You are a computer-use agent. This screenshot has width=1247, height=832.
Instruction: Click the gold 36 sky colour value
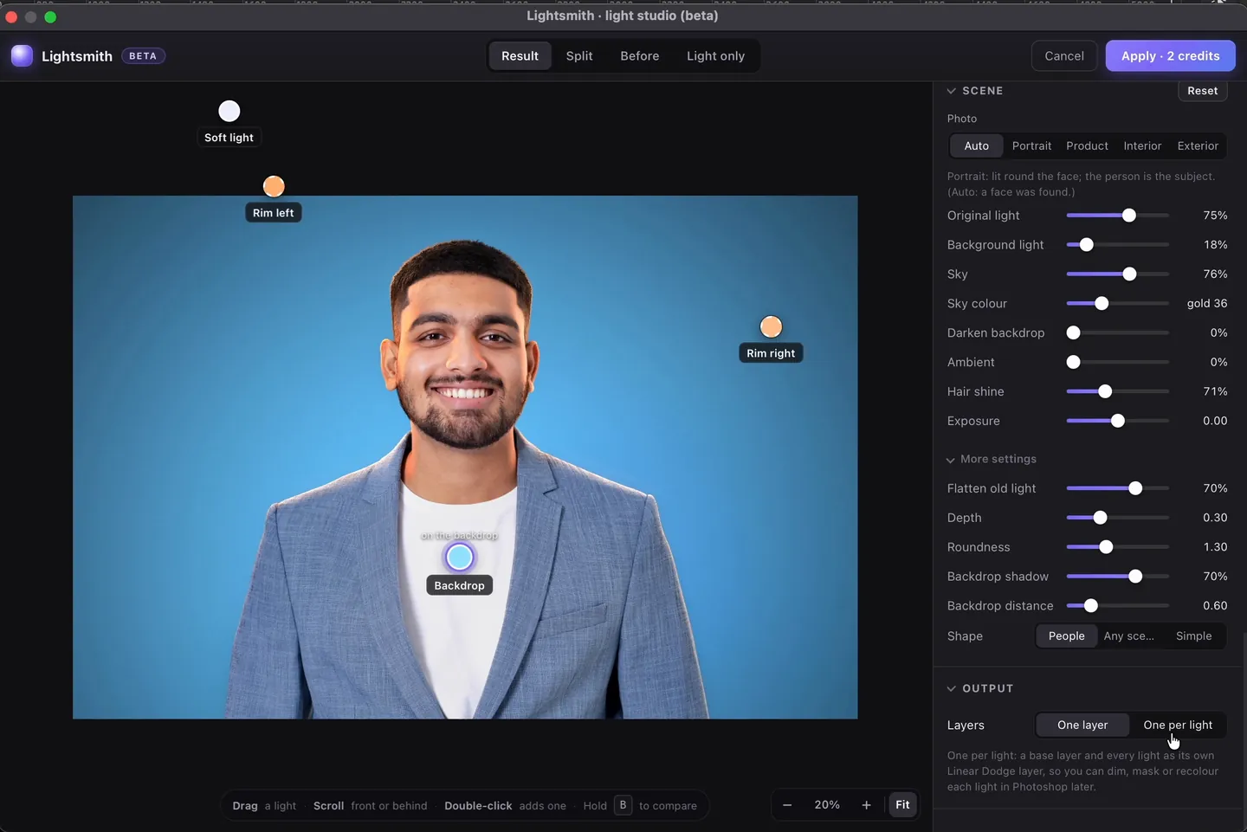pyautogui.click(x=1207, y=304)
